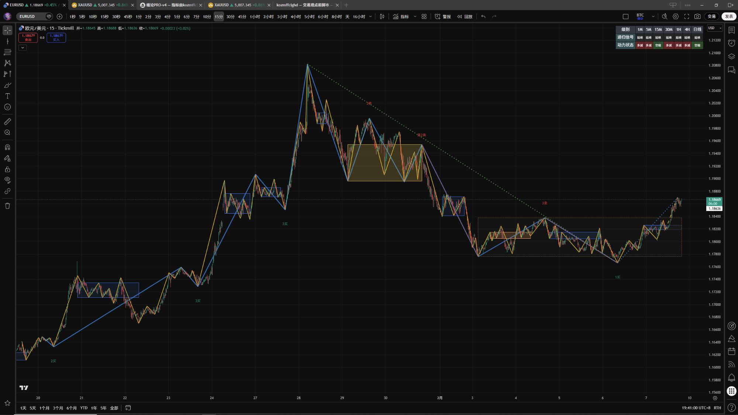Screen dimensions: 738x415
Task: Select the trend line drawing tool
Action: click(x=7, y=41)
